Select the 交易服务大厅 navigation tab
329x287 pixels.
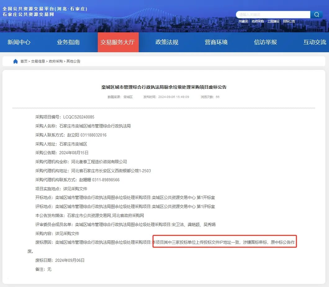(x=118, y=42)
